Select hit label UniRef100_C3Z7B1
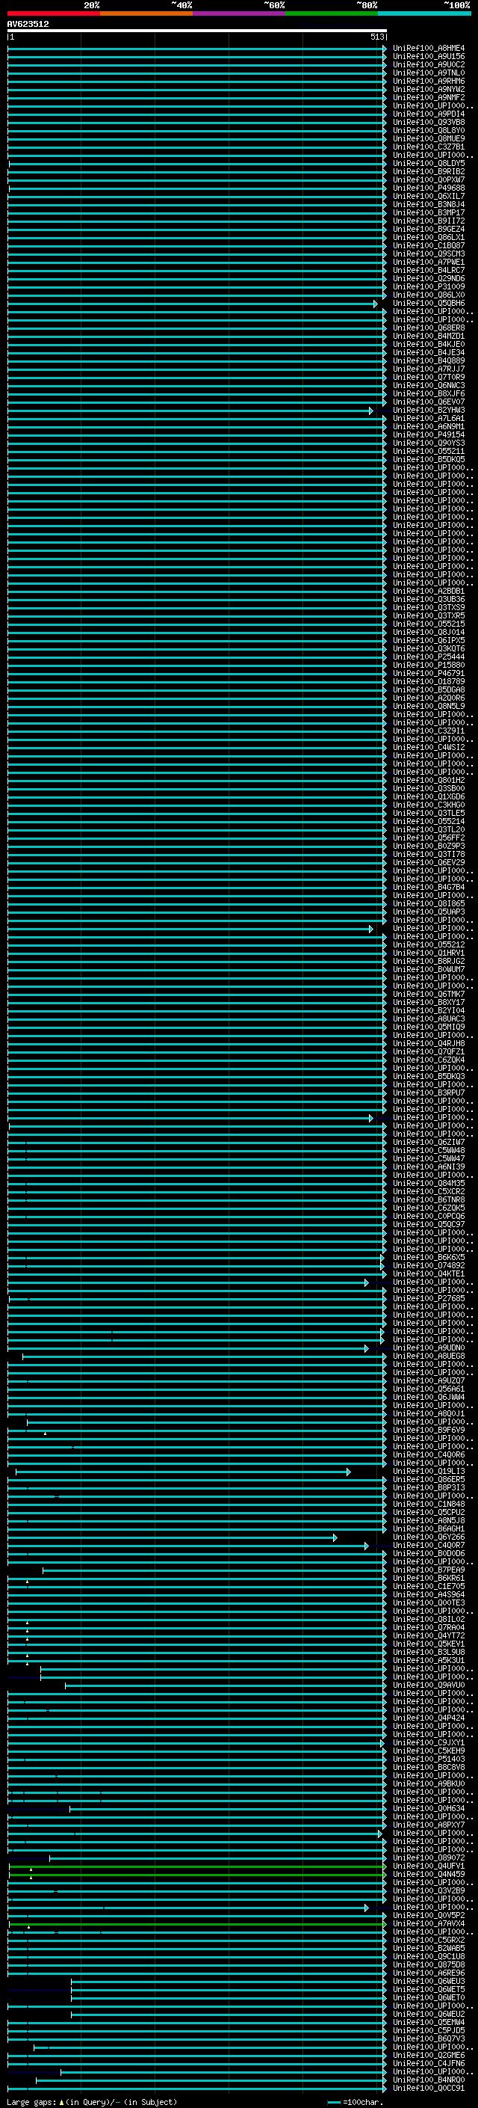Image resolution: width=478 pixels, height=2108 pixels. 428,147
